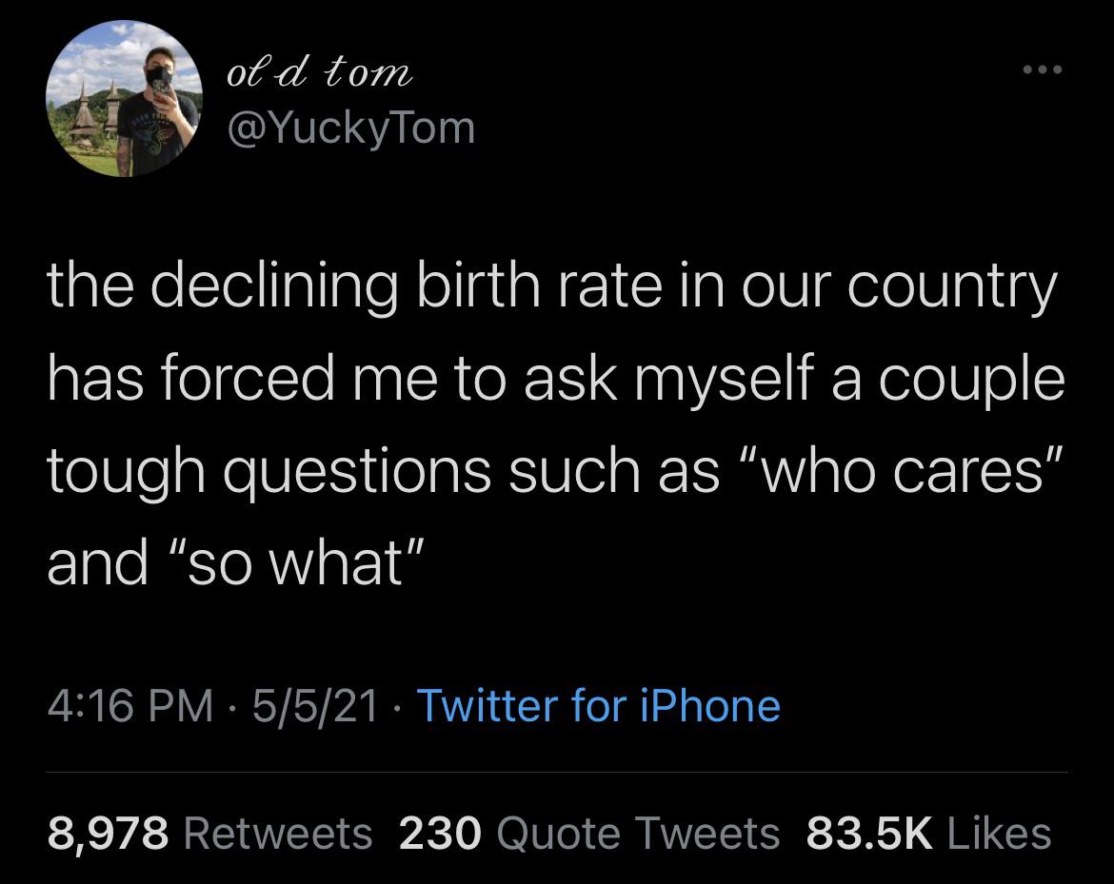The height and width of the screenshot is (884, 1114).
Task: Select the Quote Tweets label text
Action: point(639,833)
